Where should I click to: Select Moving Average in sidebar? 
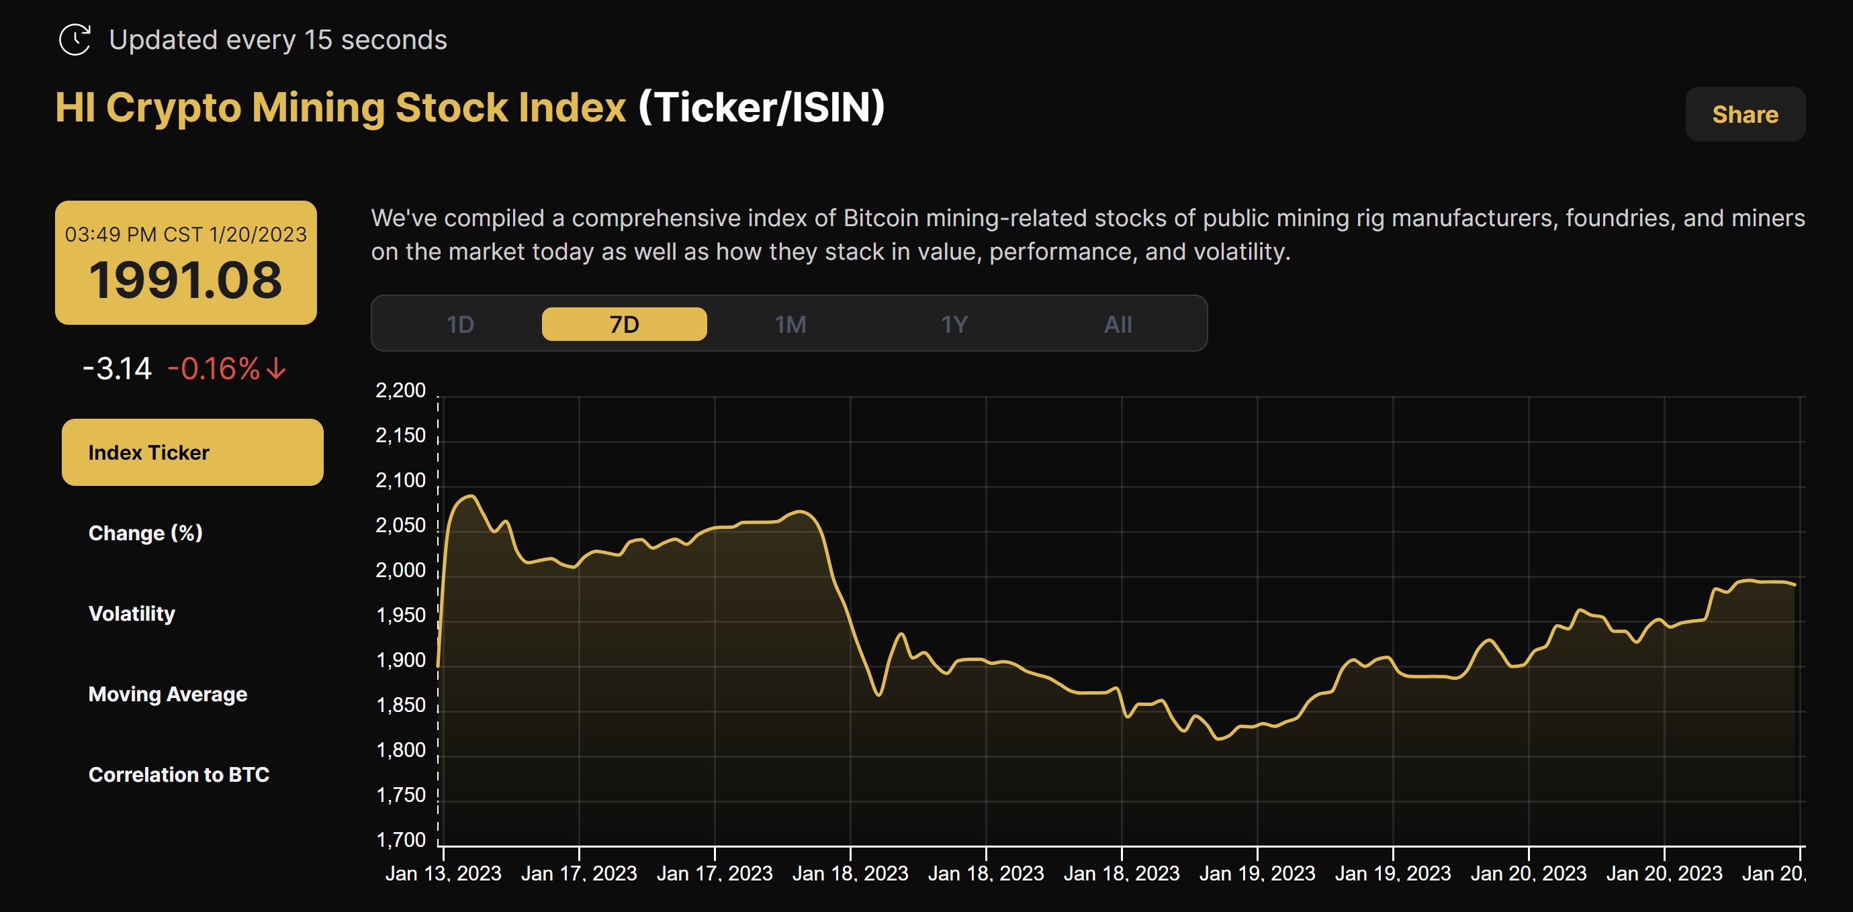[x=168, y=693]
